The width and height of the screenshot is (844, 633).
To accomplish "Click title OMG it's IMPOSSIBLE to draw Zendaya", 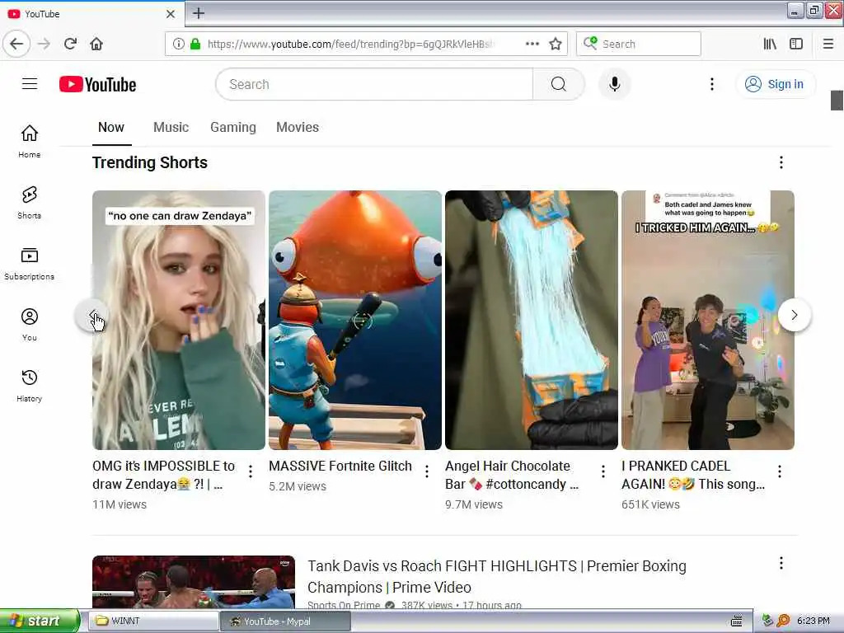I will [x=164, y=476].
